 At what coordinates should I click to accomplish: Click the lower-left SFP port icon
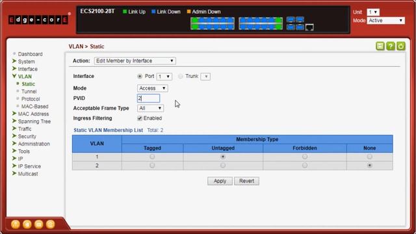[291, 27]
